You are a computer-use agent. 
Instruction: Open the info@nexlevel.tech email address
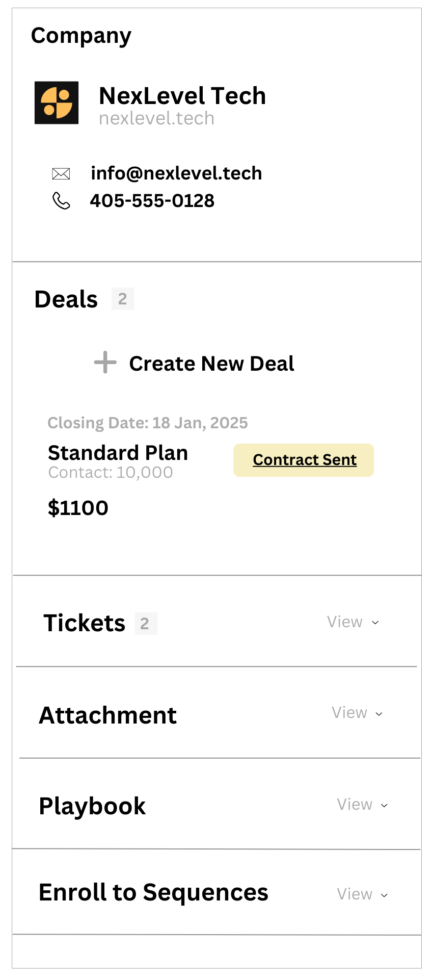click(x=176, y=173)
